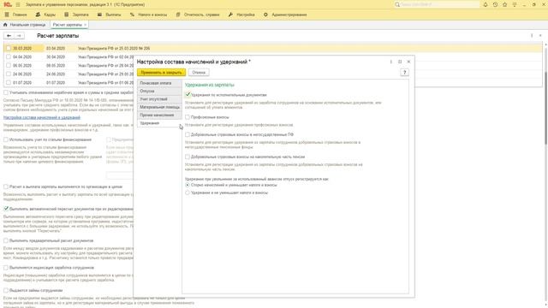Image resolution: width=548 pixels, height=308 pixels.
Task: Open service settings lines icon in title bar
Action: 515,4
